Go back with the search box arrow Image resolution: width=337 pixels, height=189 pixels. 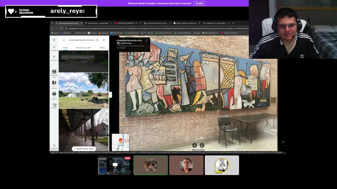[x=64, y=40]
